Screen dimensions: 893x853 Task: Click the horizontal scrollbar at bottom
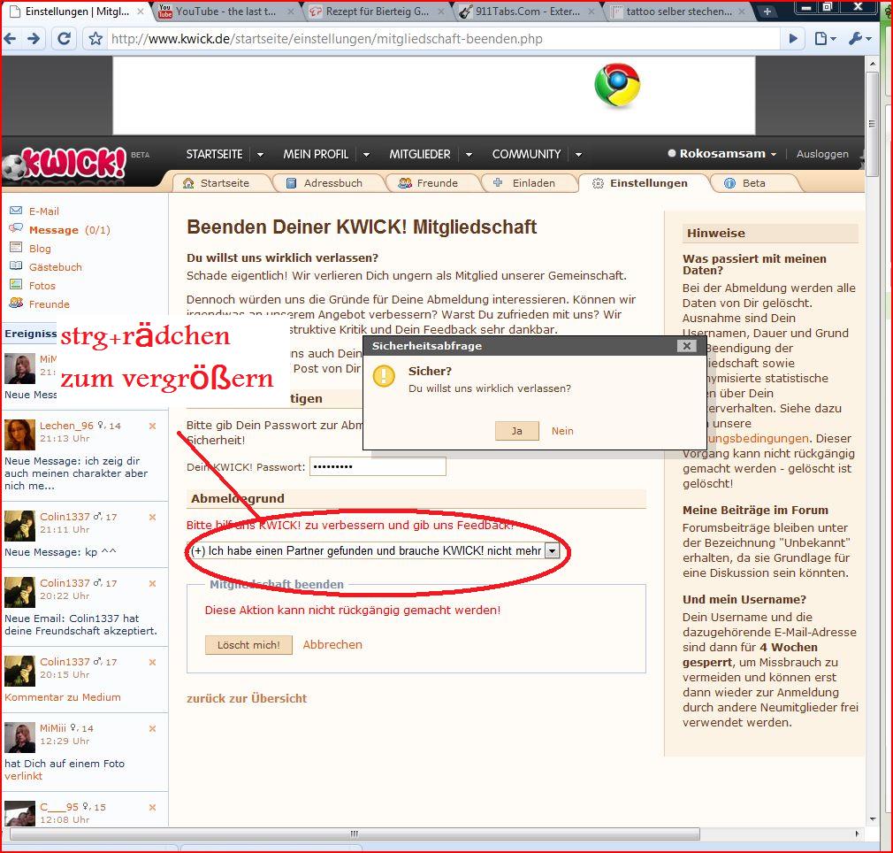pyautogui.click(x=355, y=834)
